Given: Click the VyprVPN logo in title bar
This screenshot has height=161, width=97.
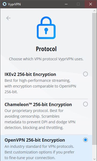Looking at the screenshot, I should 5,4.
